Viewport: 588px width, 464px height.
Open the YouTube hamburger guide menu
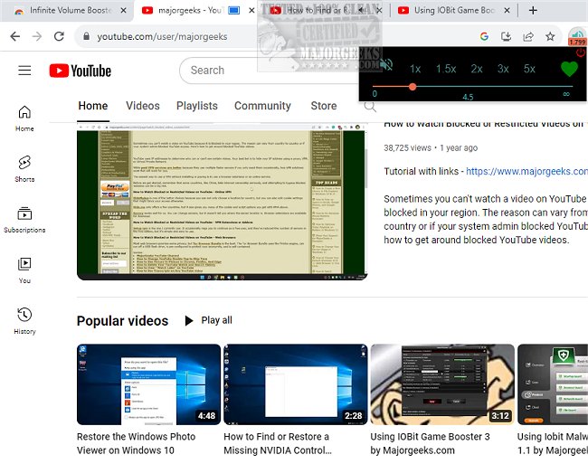[24, 71]
